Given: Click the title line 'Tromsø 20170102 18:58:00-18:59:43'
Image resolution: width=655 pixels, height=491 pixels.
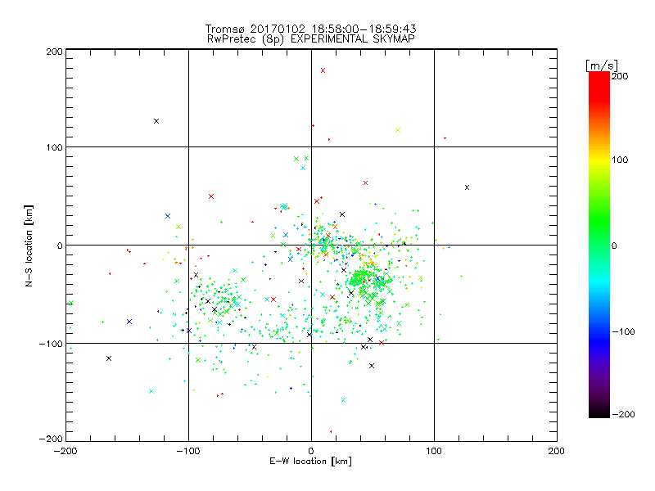Looking at the screenshot, I should (x=310, y=29).
